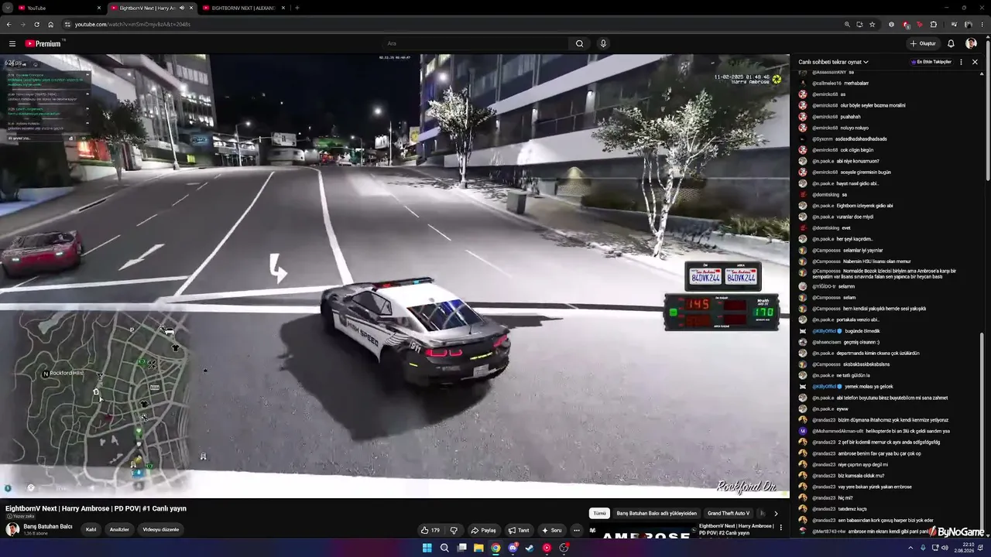
Task: Click the YouTube search magnifier button
Action: click(x=579, y=43)
